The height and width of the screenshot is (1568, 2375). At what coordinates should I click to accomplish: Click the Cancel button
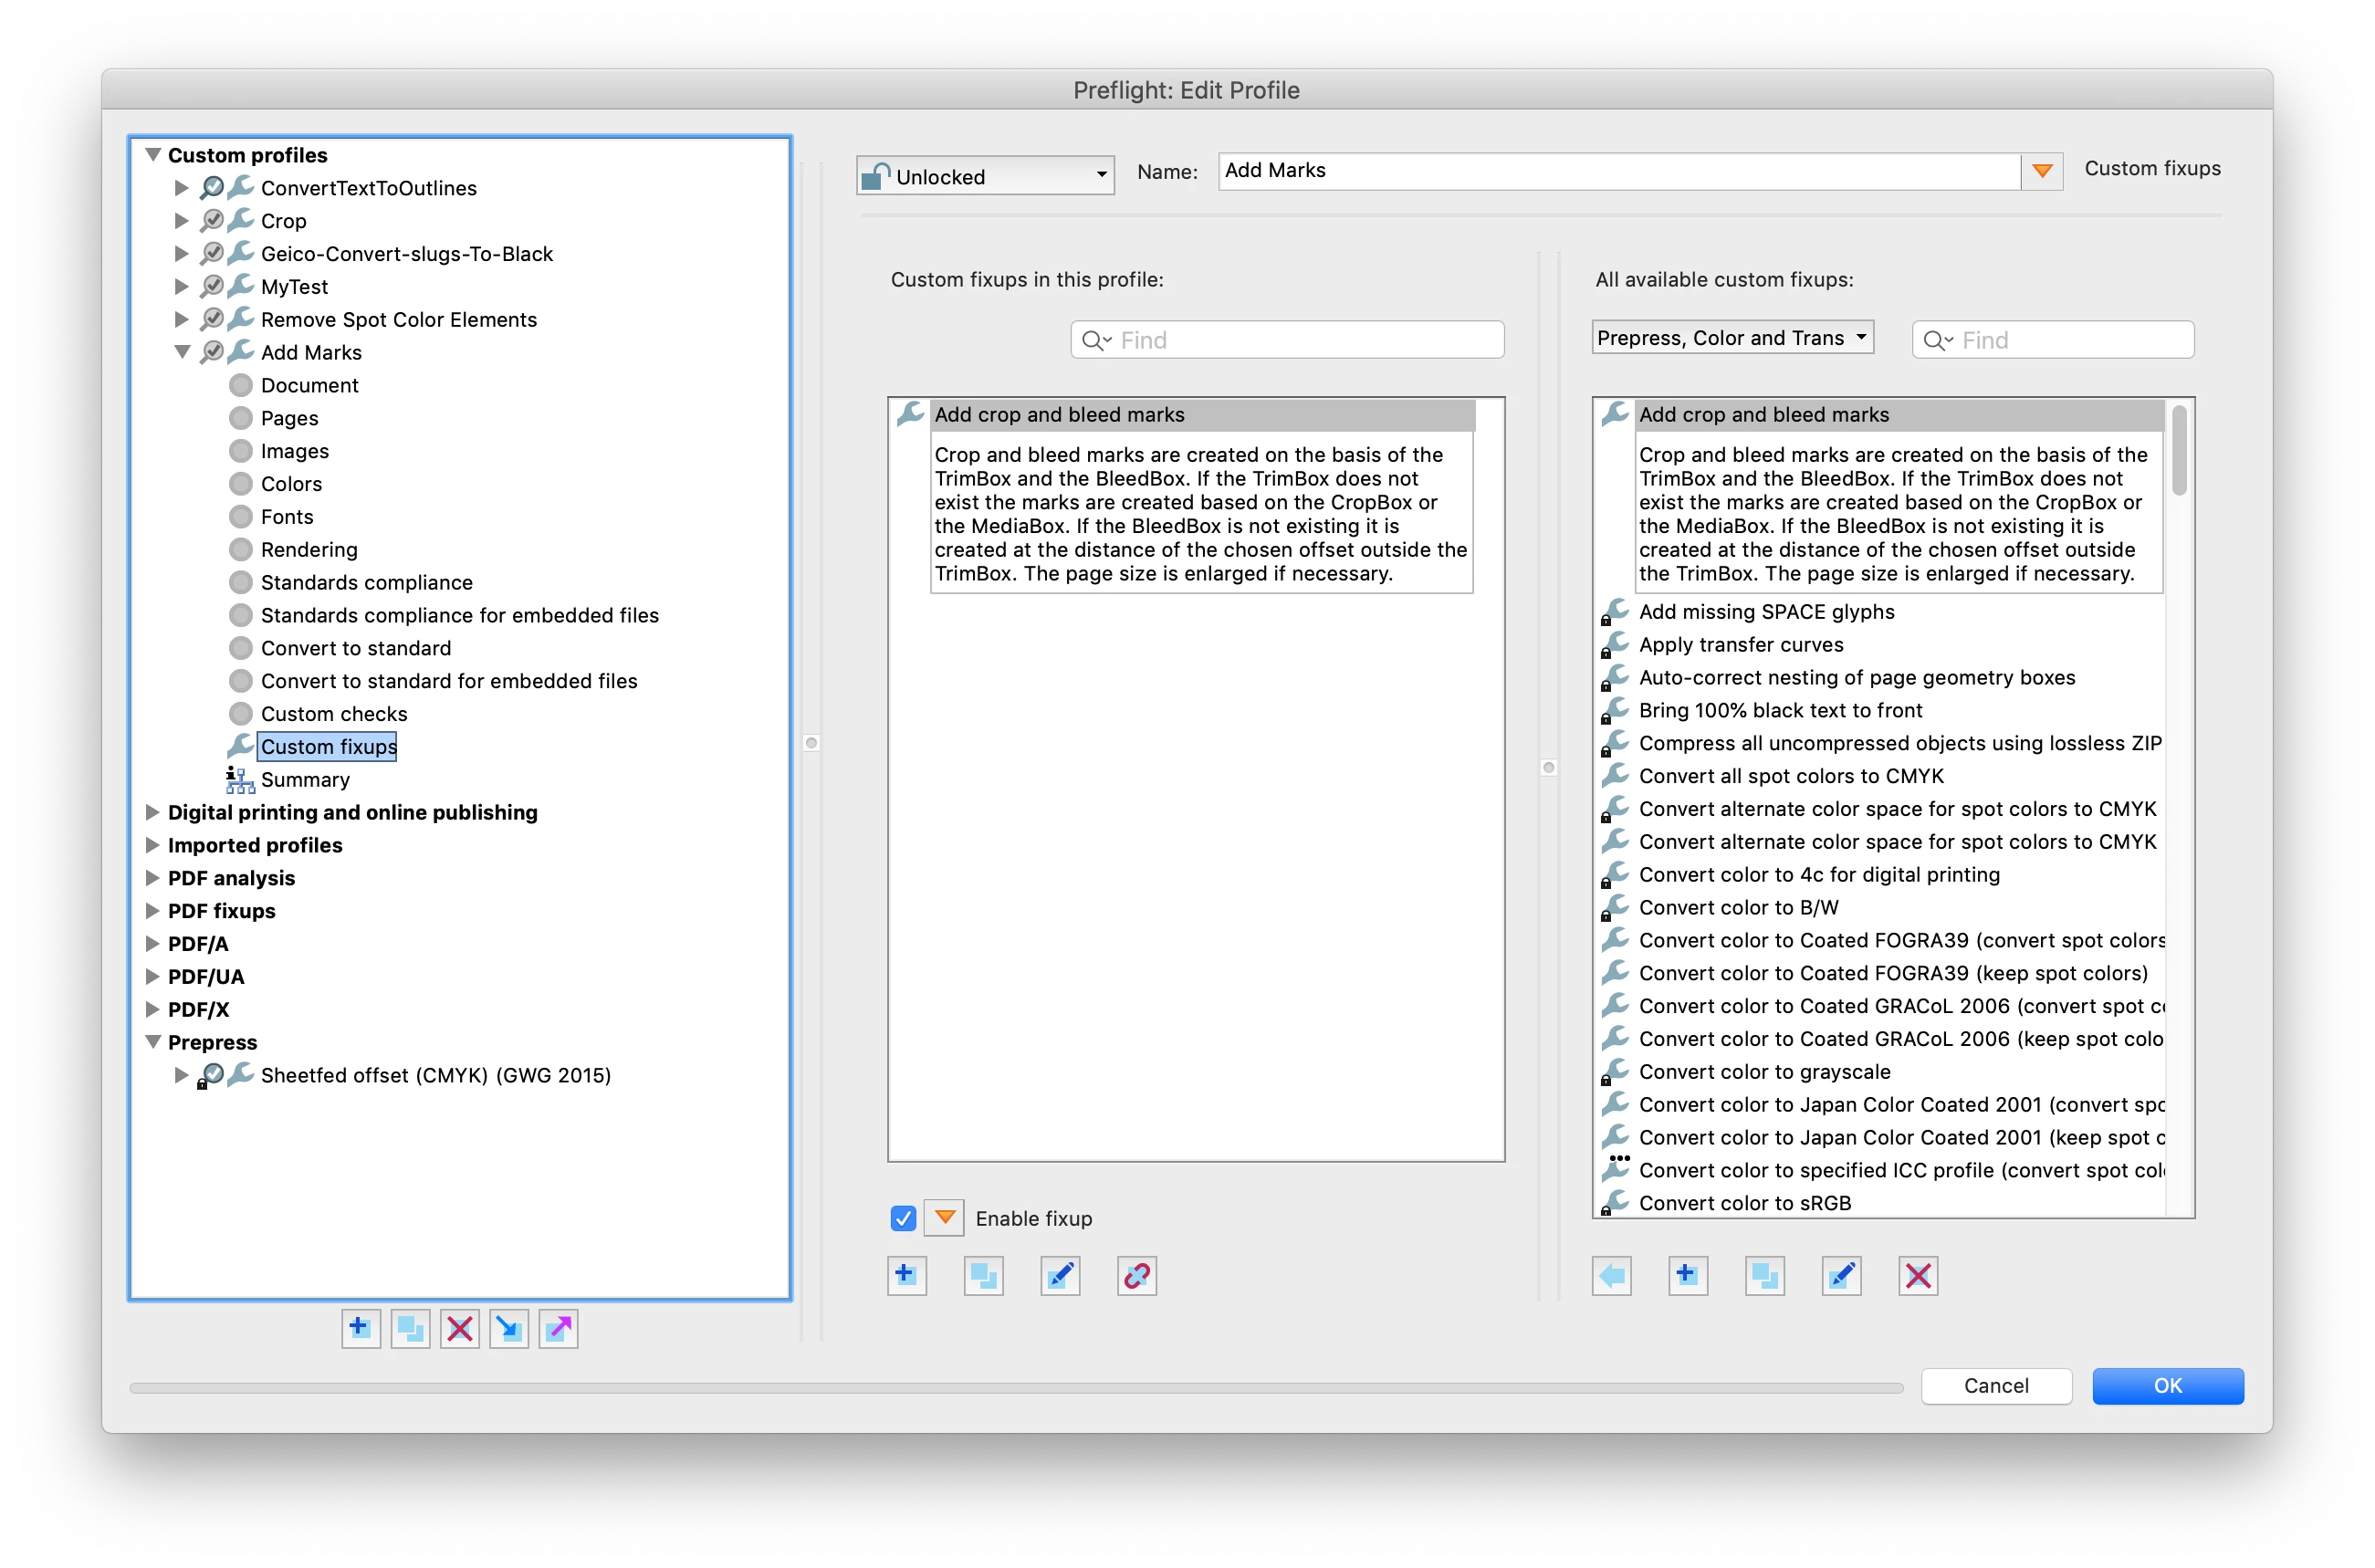pos(1996,1386)
